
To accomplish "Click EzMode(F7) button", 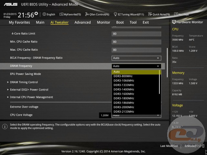I will (192, 146).
